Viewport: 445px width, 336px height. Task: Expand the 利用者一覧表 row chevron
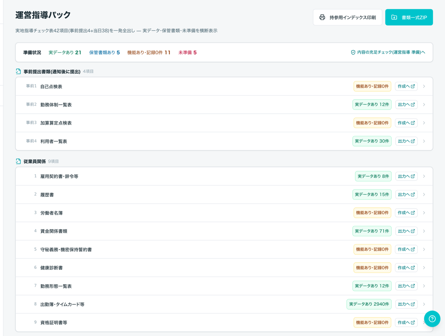coord(424,141)
